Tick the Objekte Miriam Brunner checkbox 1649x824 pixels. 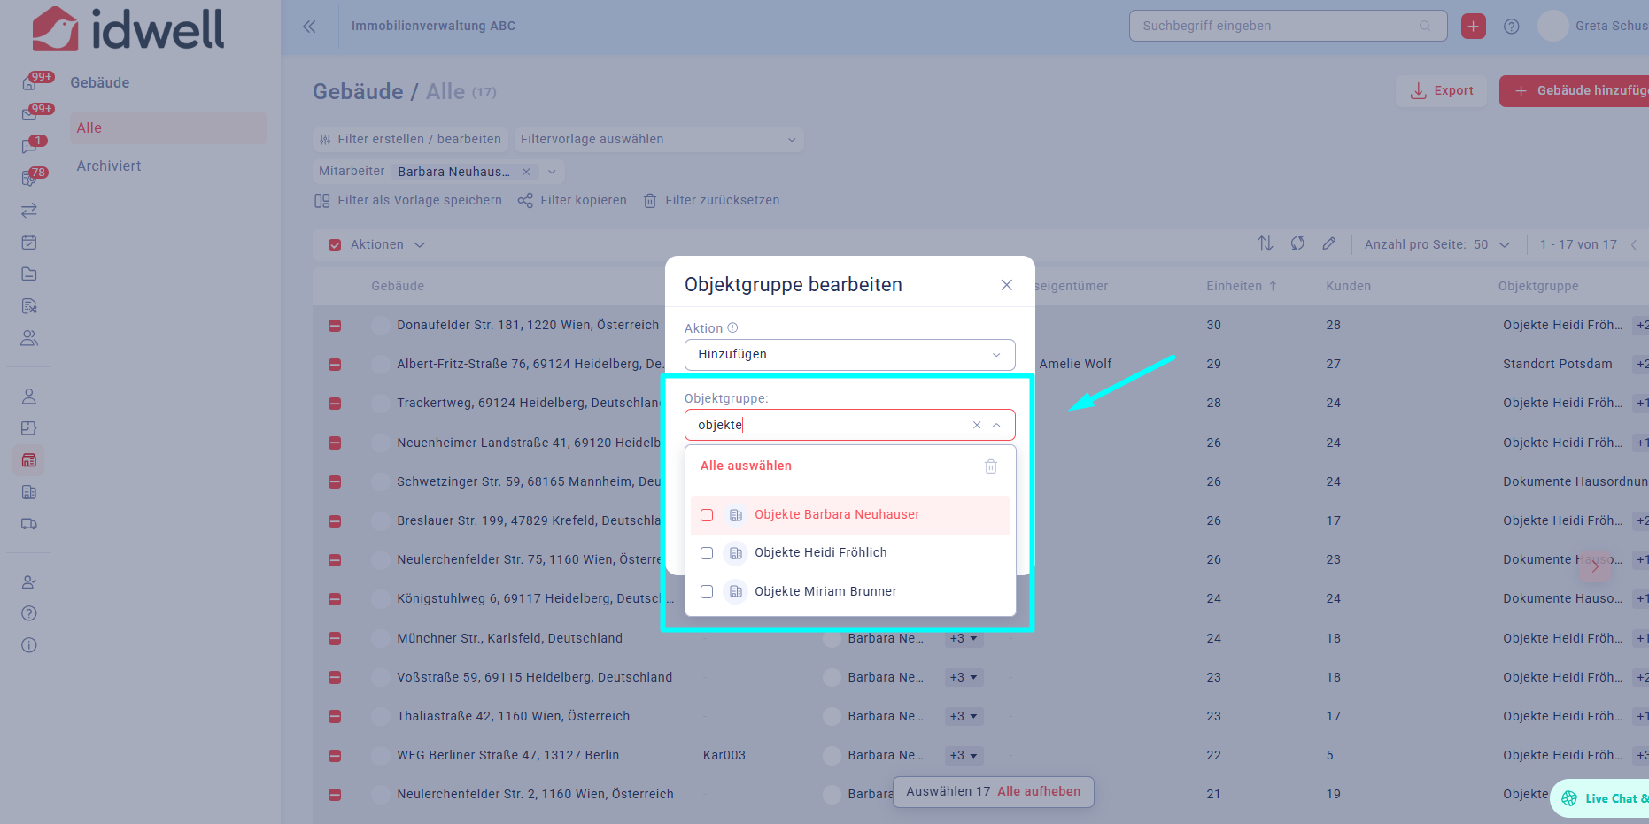coord(707,592)
